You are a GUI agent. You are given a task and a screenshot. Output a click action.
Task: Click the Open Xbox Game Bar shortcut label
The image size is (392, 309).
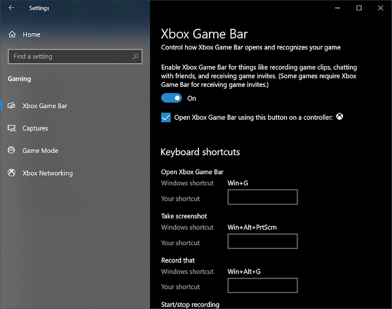(x=192, y=172)
